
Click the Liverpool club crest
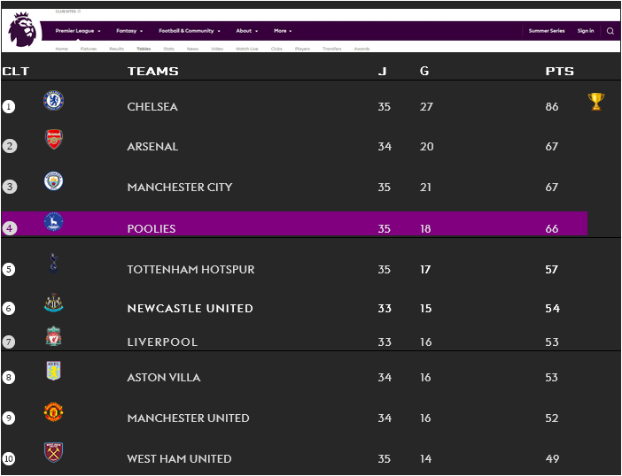(53, 336)
